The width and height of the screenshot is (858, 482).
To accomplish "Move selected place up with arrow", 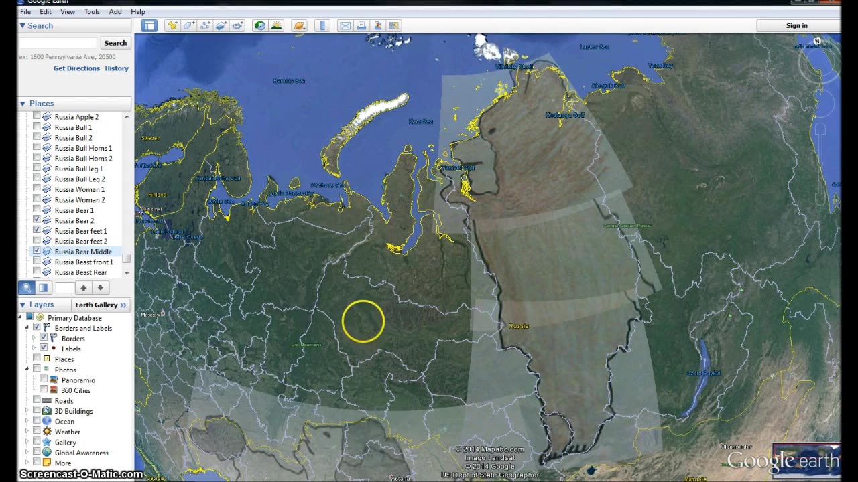I will (x=84, y=288).
